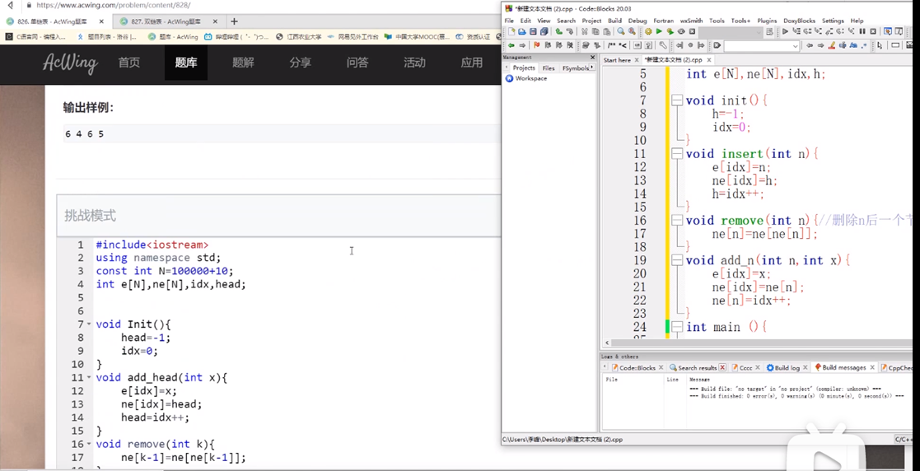The height and width of the screenshot is (471, 920).
Task: Switch to the Start here editor tab
Action: (x=617, y=60)
